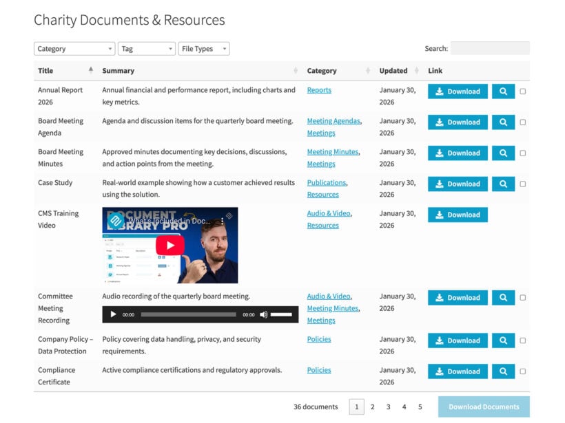
Task: Click the Title column sort arrow
Action: point(91,70)
